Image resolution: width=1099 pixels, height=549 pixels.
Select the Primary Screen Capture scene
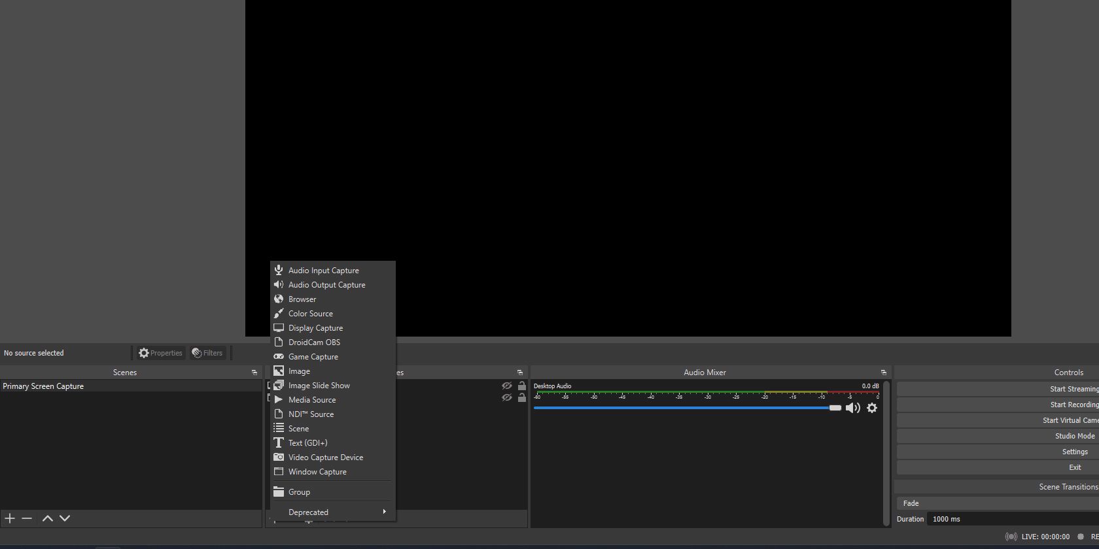pos(131,386)
